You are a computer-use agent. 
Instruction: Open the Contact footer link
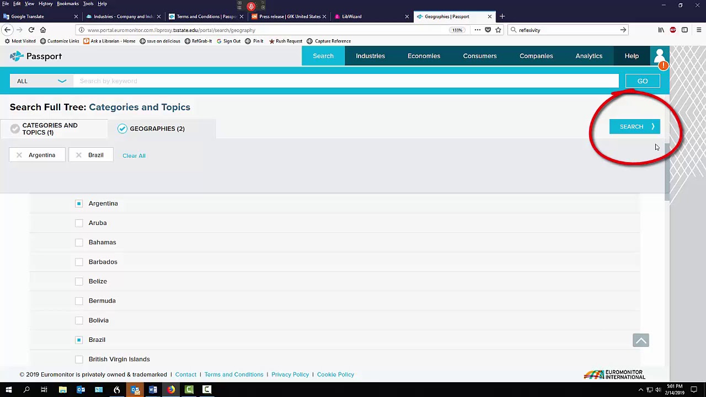point(186,374)
